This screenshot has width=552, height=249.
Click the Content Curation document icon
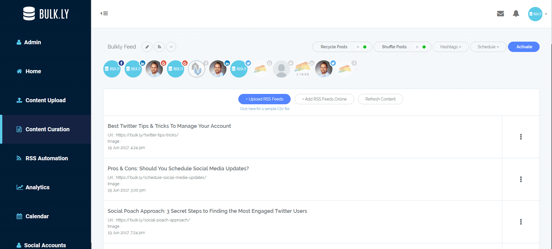pos(19,129)
